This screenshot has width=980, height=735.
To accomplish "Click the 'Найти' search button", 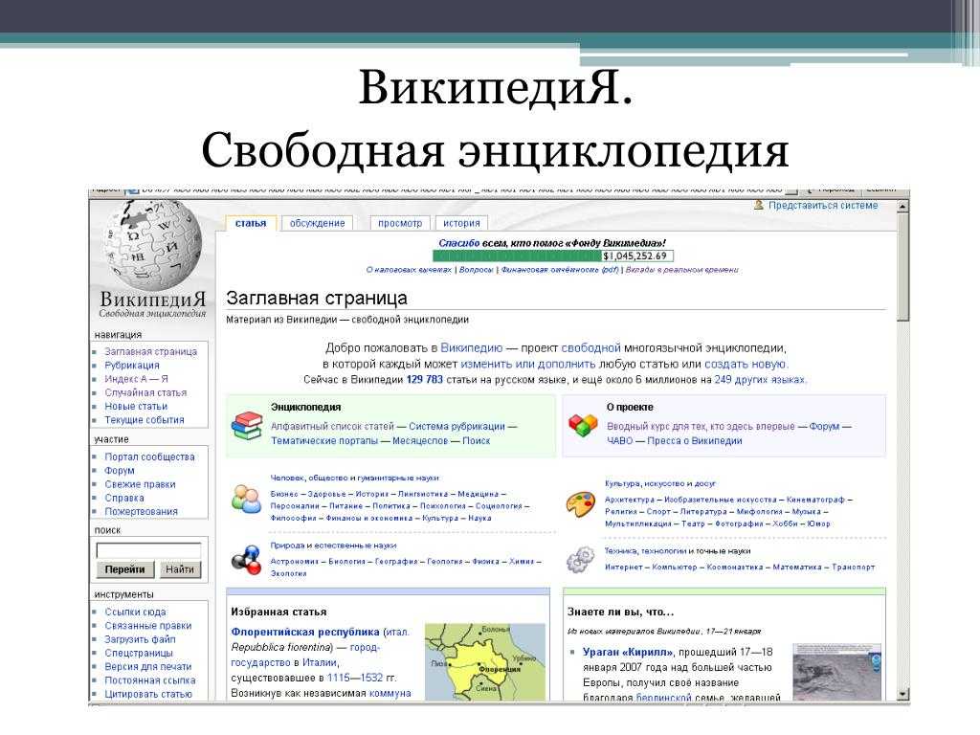I will click(180, 569).
